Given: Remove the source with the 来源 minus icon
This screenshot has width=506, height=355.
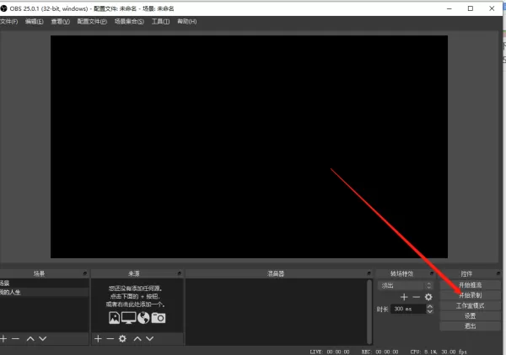Looking at the screenshot, I should click(110, 338).
